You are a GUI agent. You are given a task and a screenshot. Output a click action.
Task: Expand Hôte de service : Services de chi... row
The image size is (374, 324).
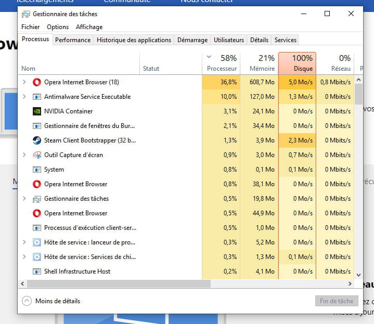[24, 257]
